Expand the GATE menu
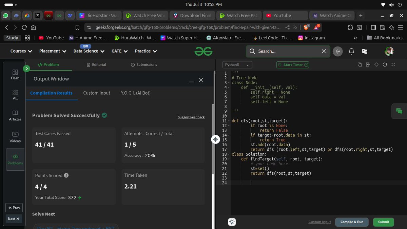This screenshot has height=229, width=407. [119, 51]
